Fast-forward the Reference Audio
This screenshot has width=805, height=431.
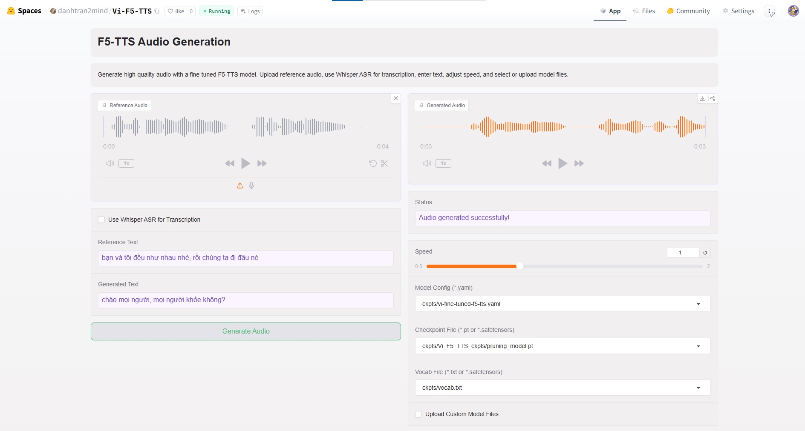[262, 163]
